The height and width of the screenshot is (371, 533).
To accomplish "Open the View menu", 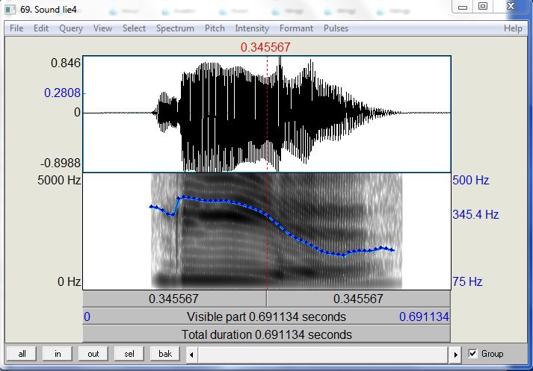I will pyautogui.click(x=102, y=28).
